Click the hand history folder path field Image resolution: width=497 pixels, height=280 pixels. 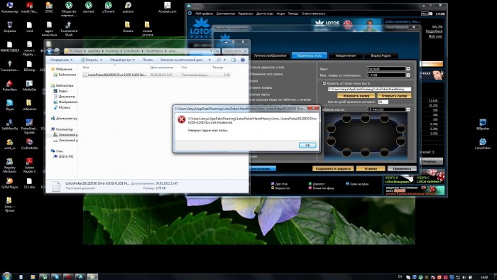(369, 90)
